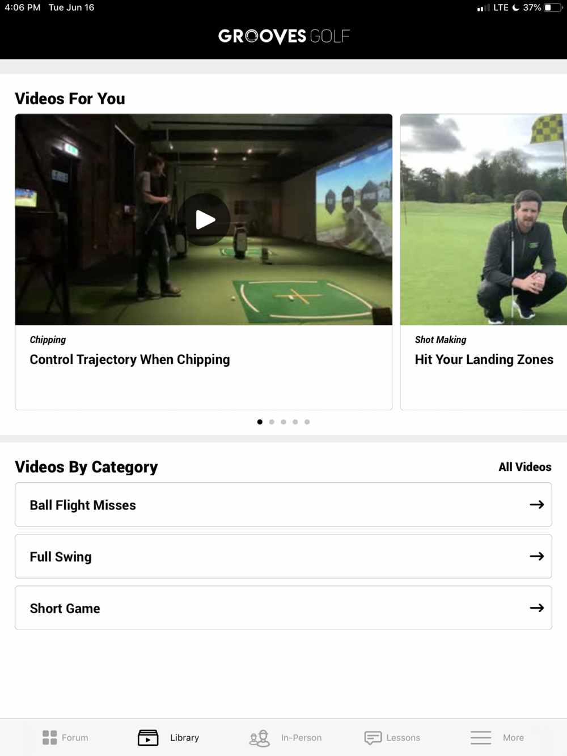
Task: Switch to the Forum tab label
Action: [75, 737]
